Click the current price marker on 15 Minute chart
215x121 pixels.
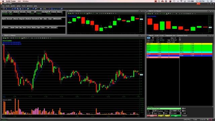(210, 28)
